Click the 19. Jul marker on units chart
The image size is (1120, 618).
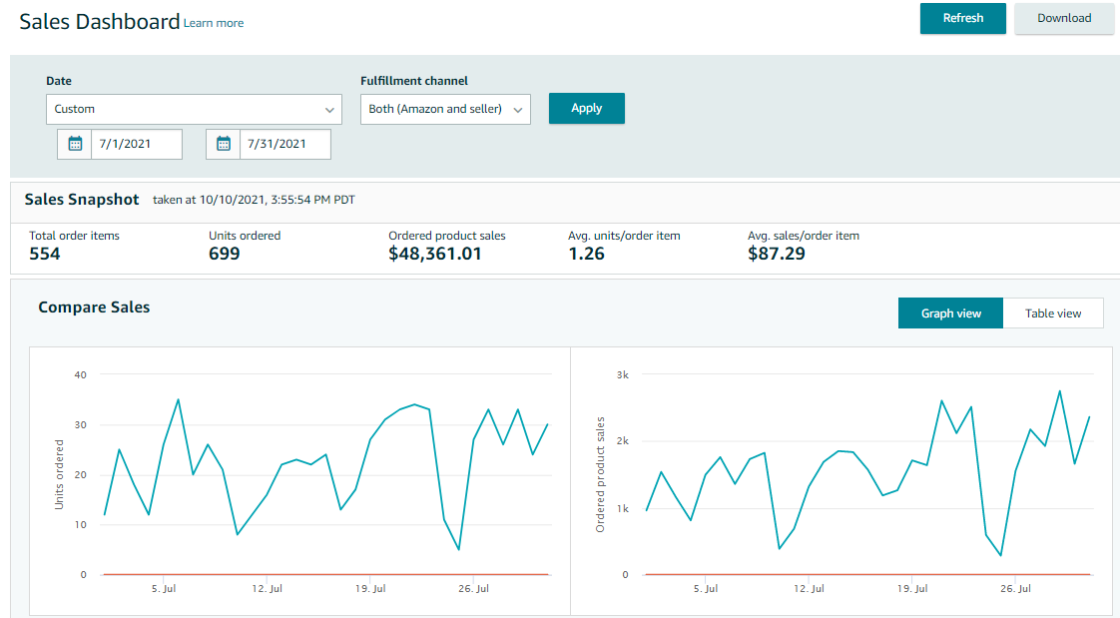[x=370, y=589]
